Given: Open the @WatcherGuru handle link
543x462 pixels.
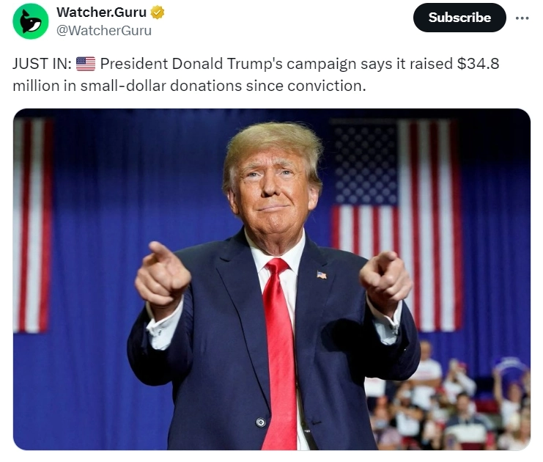Looking at the screenshot, I should click(x=104, y=31).
